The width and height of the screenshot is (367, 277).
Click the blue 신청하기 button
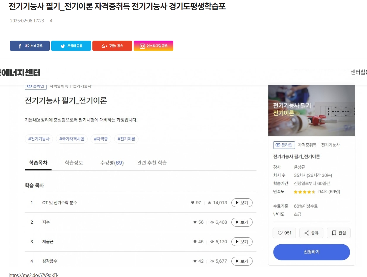[x=311, y=252]
